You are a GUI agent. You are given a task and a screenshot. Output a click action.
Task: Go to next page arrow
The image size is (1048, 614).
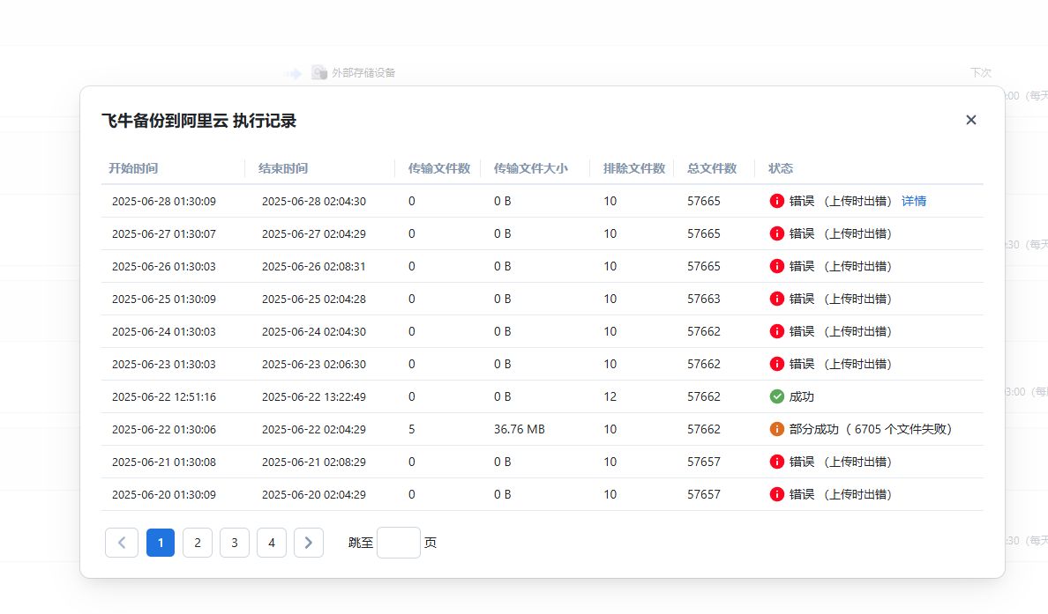pyautogui.click(x=308, y=543)
